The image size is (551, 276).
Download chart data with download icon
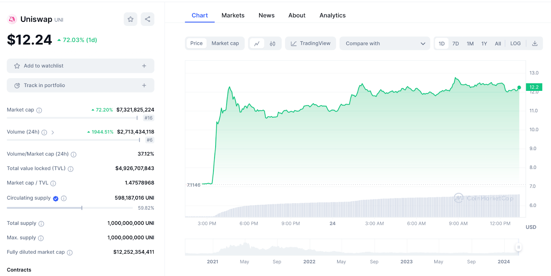(x=535, y=43)
